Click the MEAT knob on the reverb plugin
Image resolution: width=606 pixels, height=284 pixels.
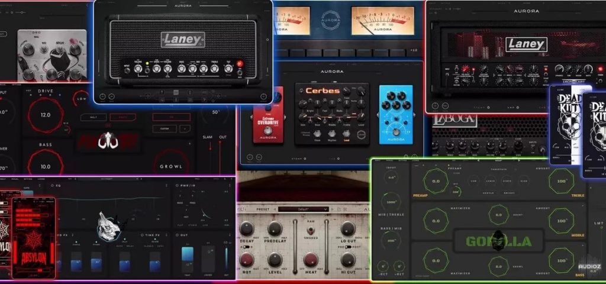(311, 259)
